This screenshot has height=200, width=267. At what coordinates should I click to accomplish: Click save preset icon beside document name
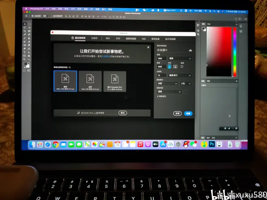[191, 50]
